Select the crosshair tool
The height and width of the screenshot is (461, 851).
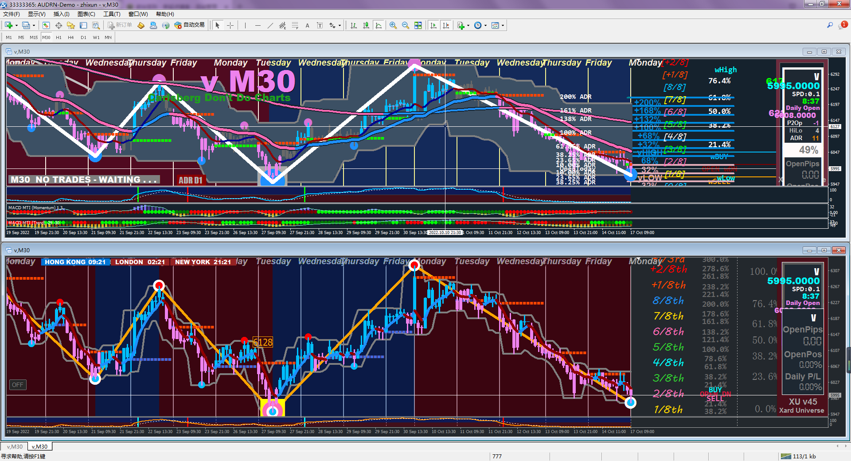tap(230, 25)
